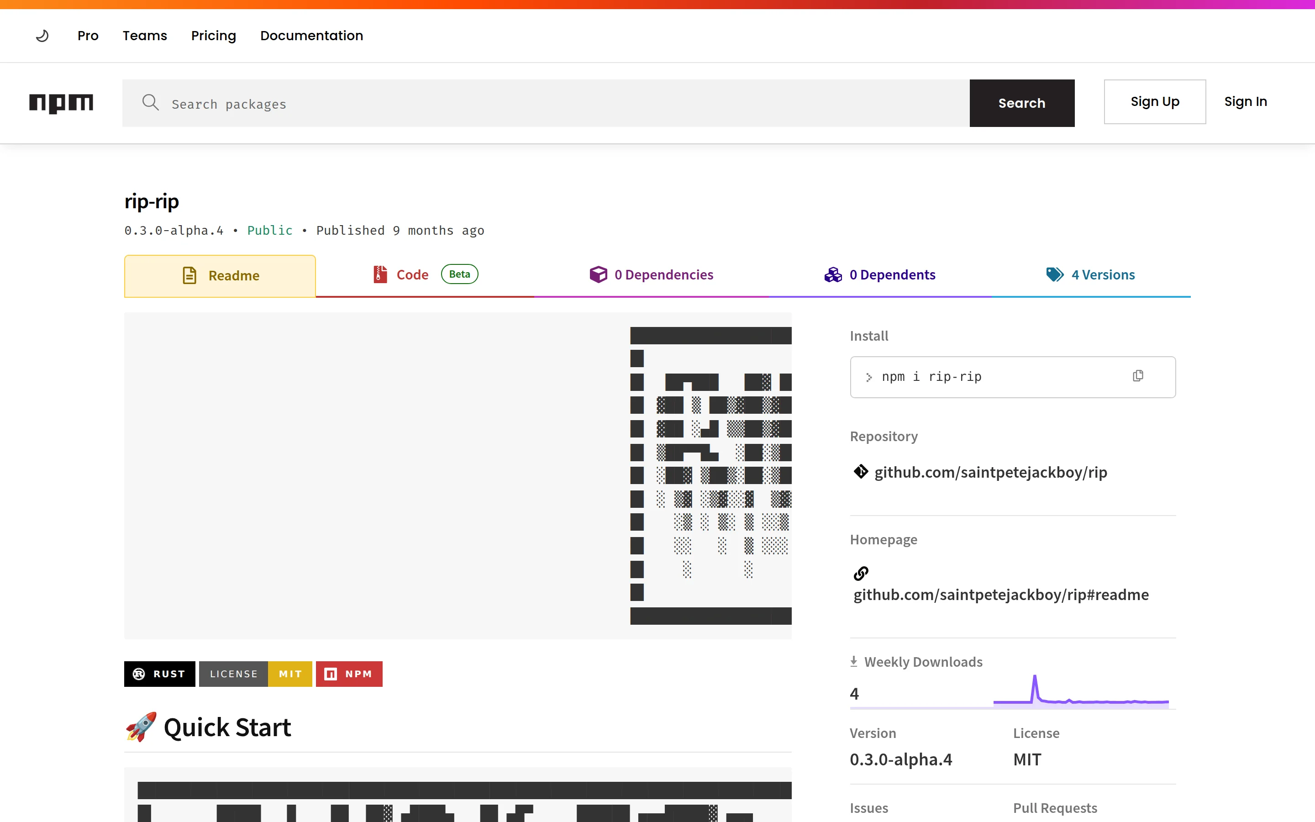Click the Rust badge
1315x822 pixels.
click(159, 674)
